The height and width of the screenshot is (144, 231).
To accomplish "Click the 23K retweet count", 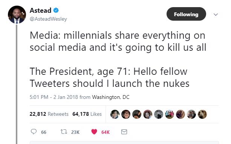I will tap(75, 132).
